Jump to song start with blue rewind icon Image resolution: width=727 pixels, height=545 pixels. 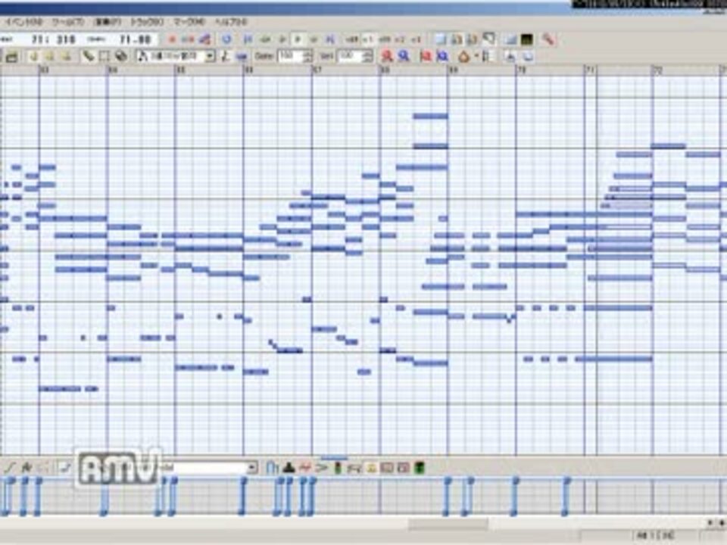coord(248,40)
